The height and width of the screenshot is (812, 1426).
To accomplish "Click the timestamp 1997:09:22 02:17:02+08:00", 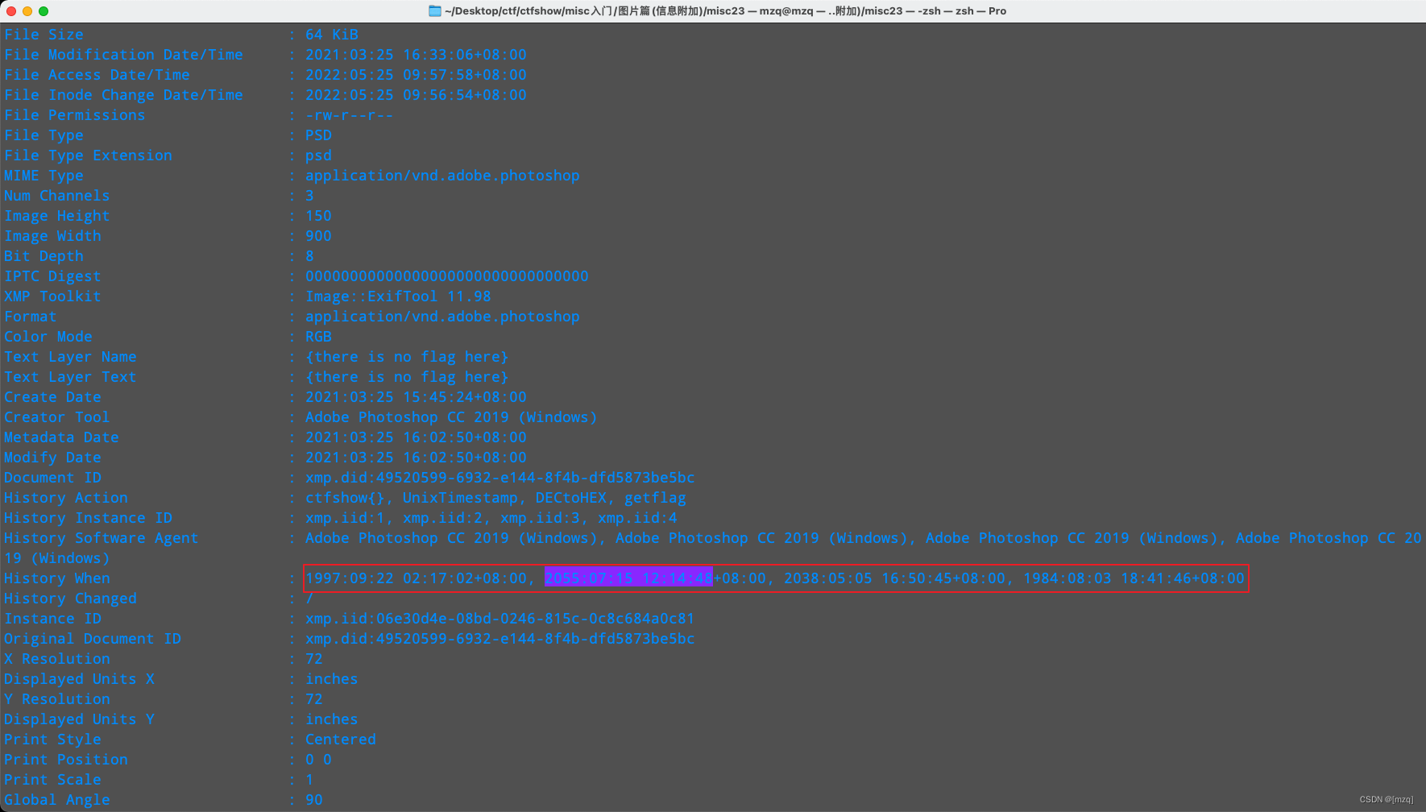I will (416, 578).
